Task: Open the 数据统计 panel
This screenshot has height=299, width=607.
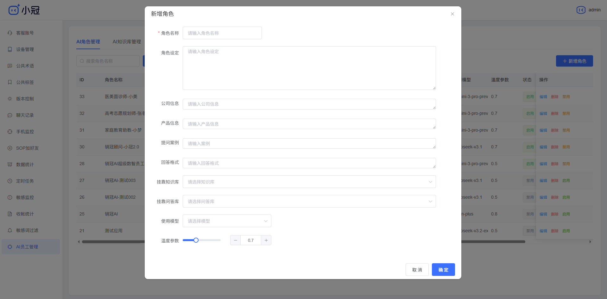Action: coord(25,165)
